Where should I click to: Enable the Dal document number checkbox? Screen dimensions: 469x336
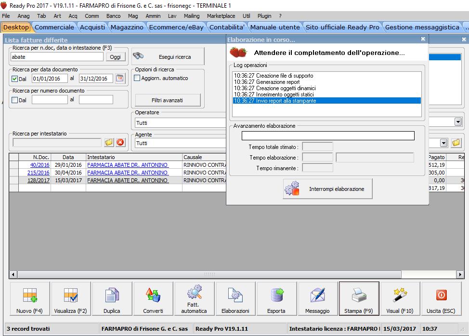pos(14,100)
